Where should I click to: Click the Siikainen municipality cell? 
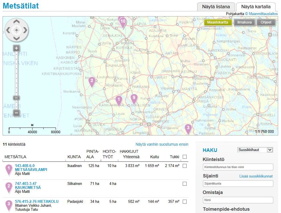[75, 183]
